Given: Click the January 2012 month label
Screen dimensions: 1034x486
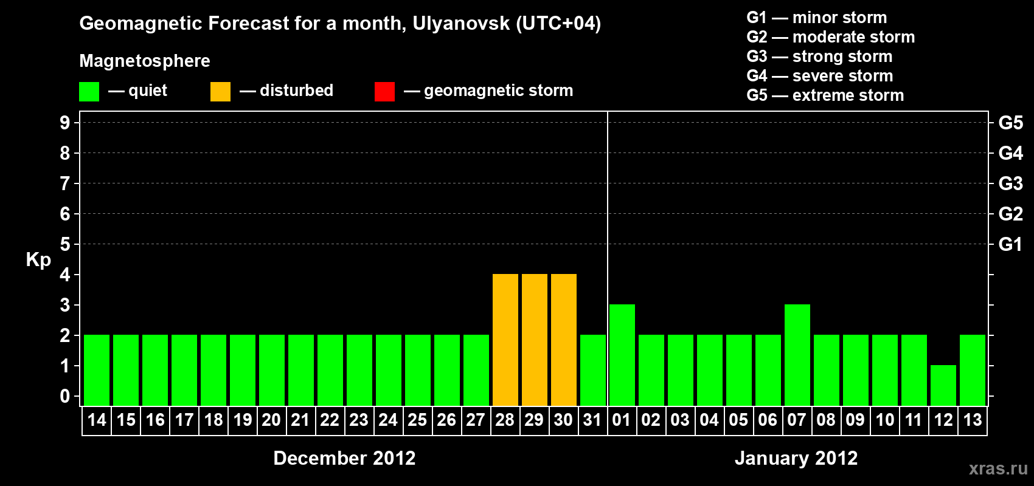Looking at the screenshot, I should click(x=796, y=458).
